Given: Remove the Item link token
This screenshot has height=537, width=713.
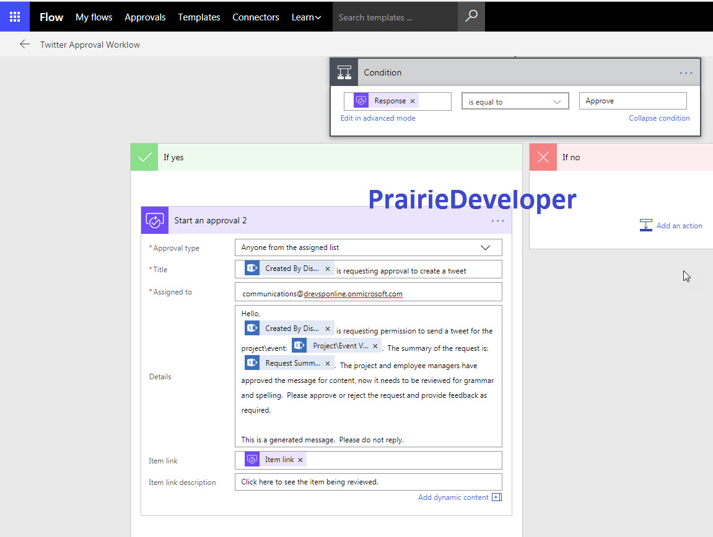Looking at the screenshot, I should pyautogui.click(x=300, y=460).
